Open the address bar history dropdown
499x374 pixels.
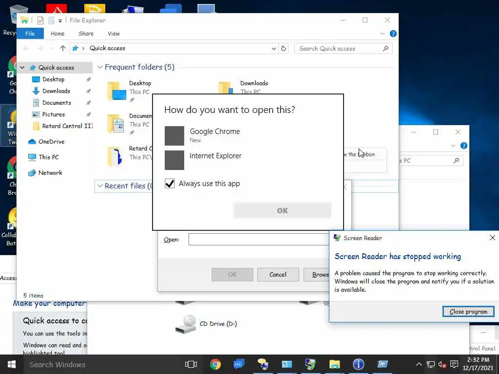click(274, 49)
